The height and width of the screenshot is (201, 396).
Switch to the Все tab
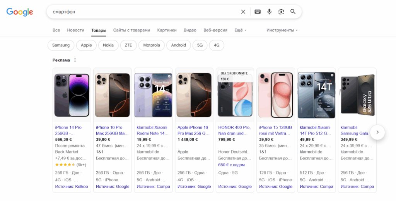[x=56, y=30]
